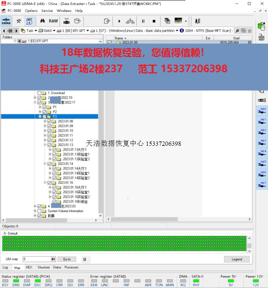Click the Go to button
This screenshot has height=288, width=268.
tap(67, 259)
